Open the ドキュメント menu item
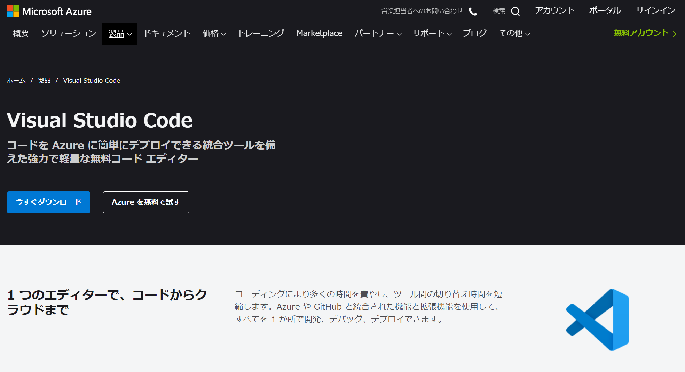685x372 pixels. pos(167,33)
